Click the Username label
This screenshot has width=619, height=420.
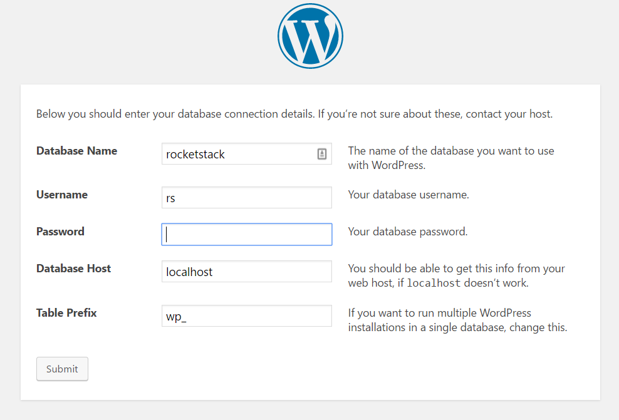62,195
